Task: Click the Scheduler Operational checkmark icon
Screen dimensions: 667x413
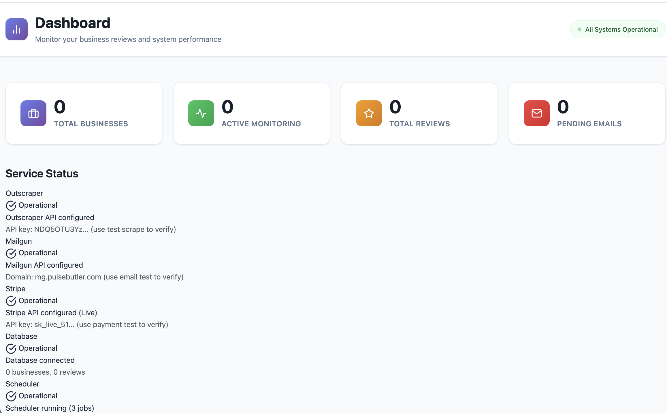Action: (x=11, y=396)
